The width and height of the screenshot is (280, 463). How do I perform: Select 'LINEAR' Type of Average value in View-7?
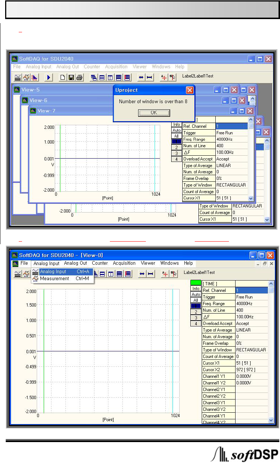(x=232, y=166)
